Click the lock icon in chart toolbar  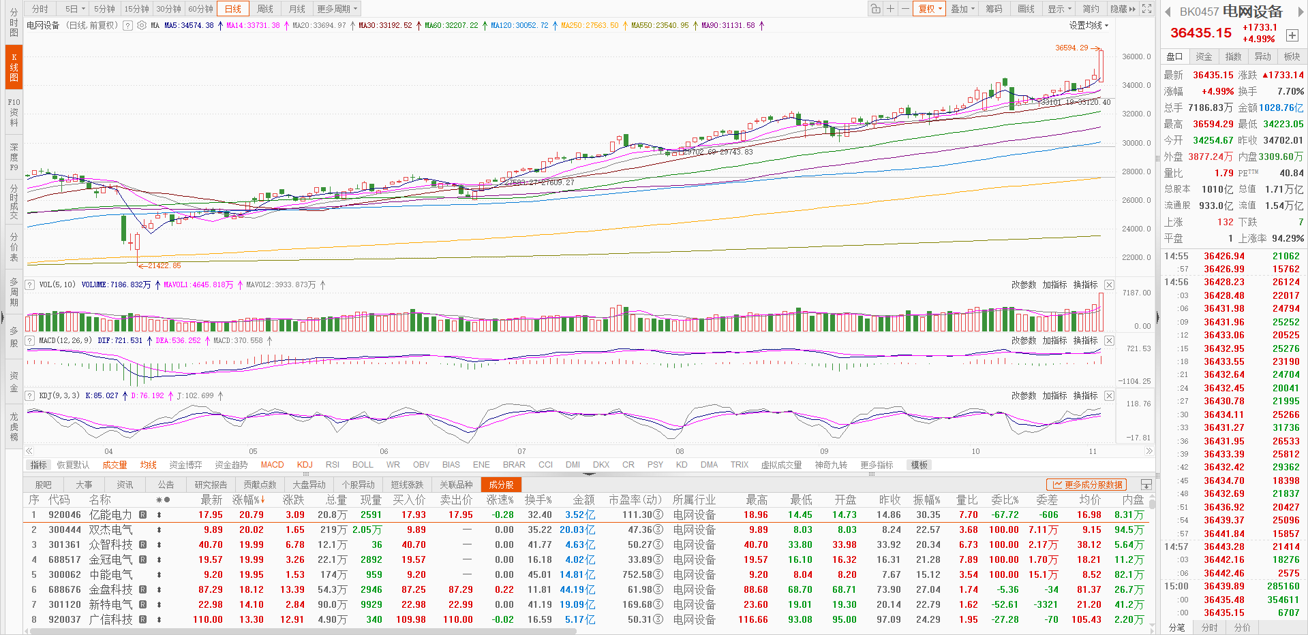[875, 9]
